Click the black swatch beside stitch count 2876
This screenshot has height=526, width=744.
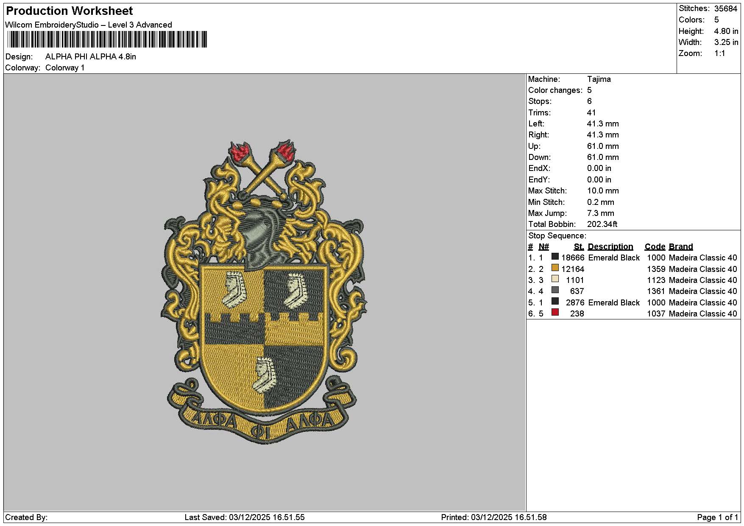pyautogui.click(x=555, y=301)
